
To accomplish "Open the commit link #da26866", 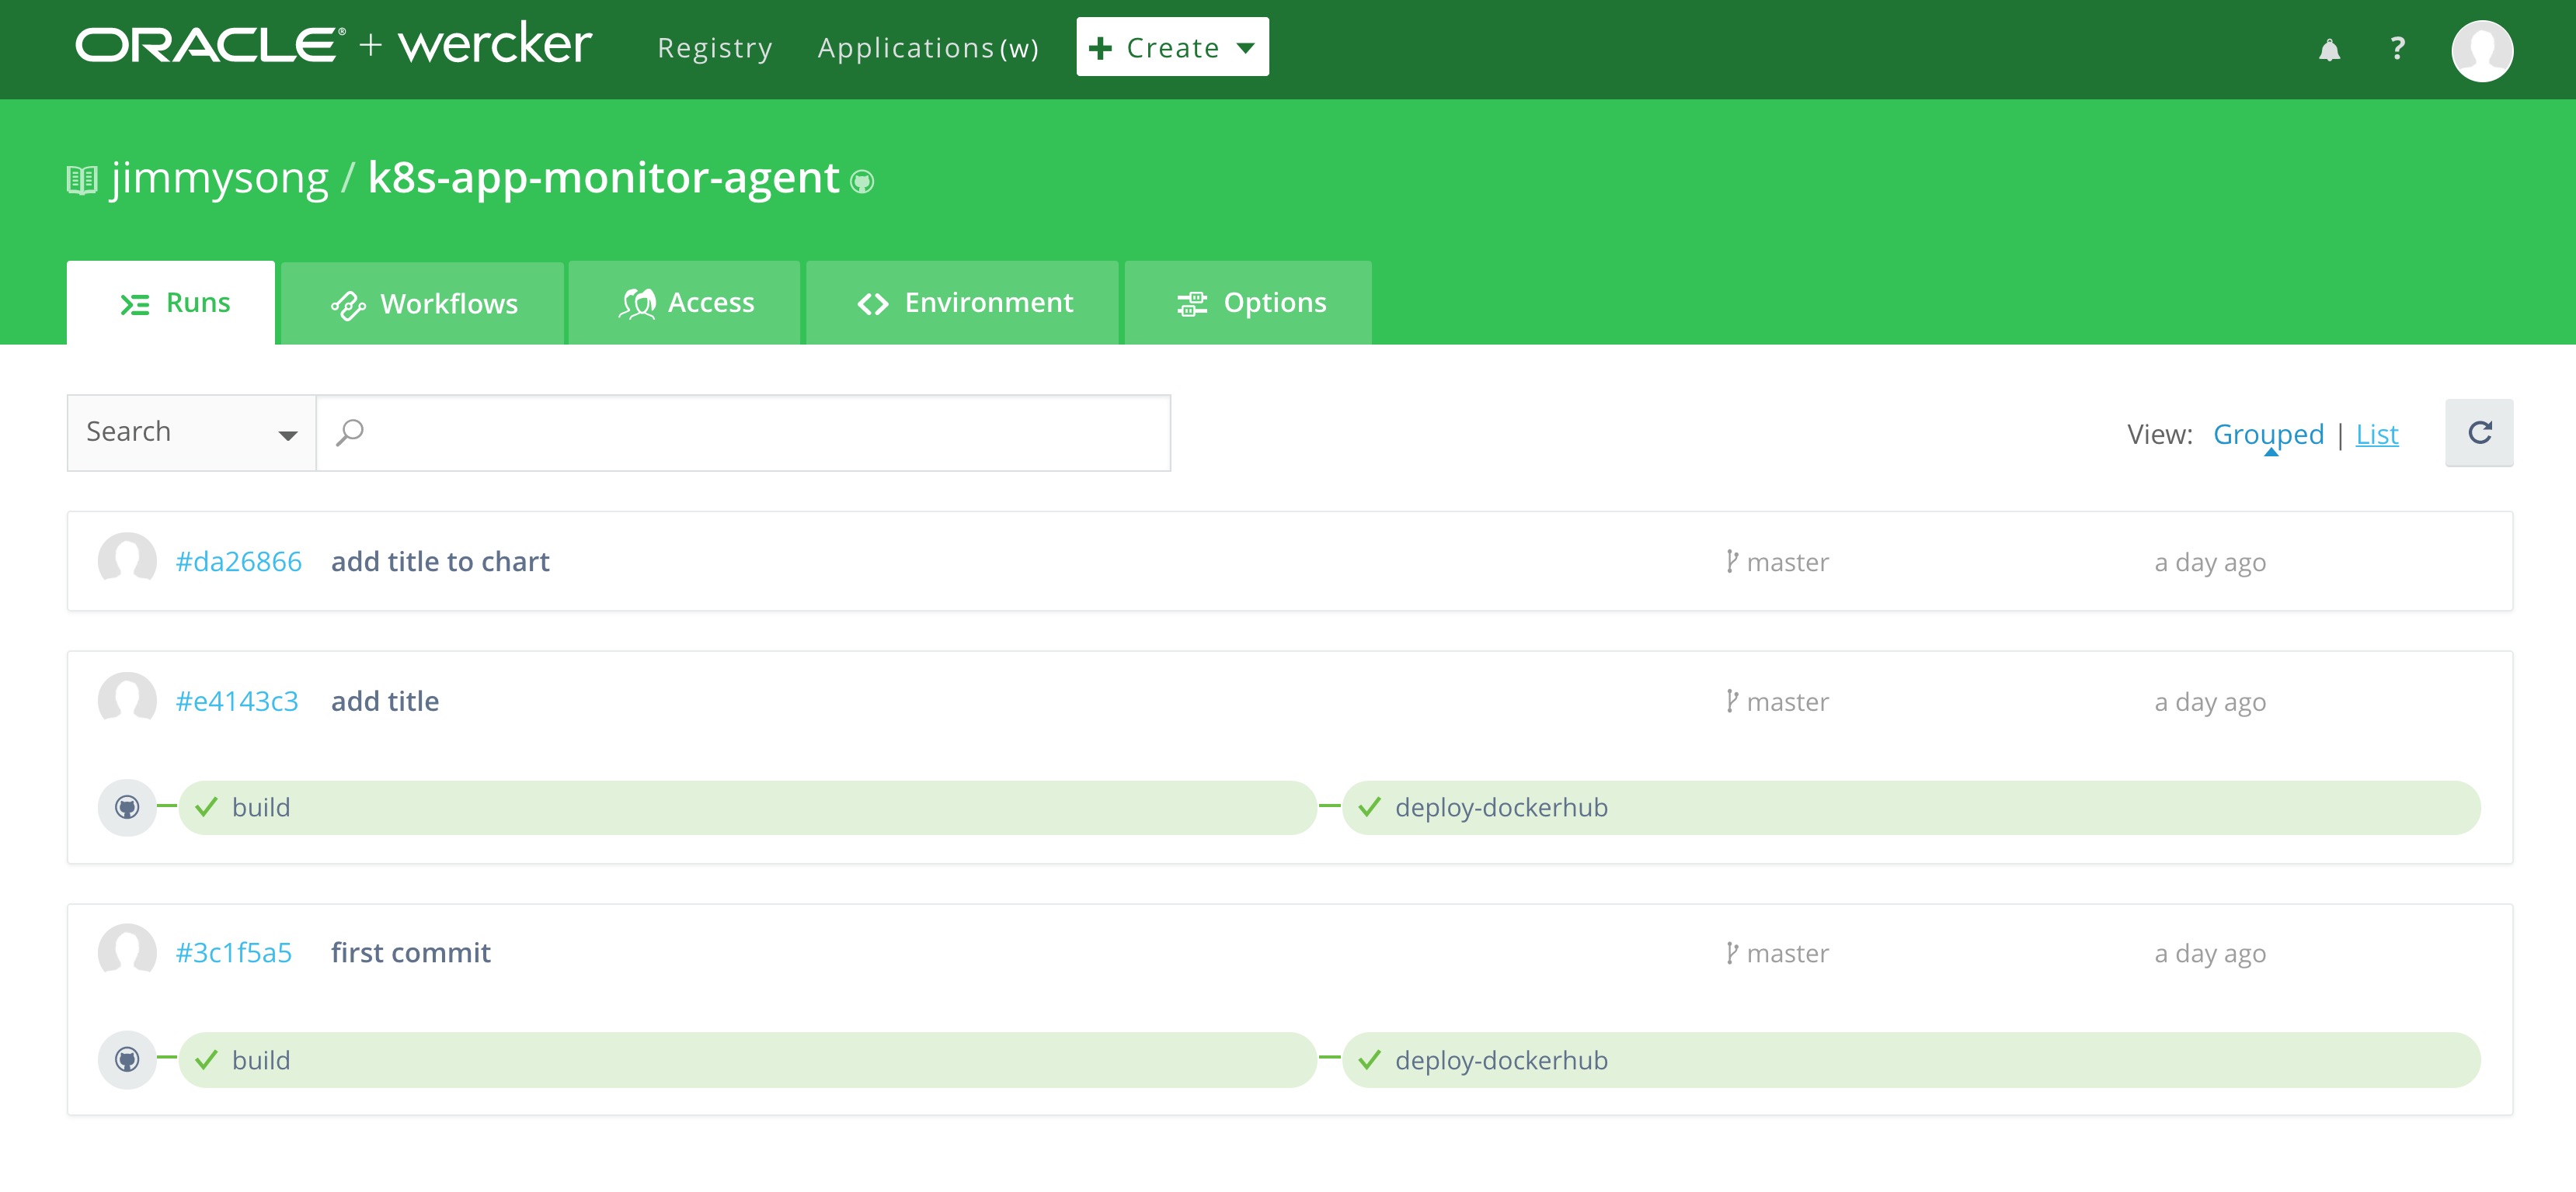I will 238,562.
